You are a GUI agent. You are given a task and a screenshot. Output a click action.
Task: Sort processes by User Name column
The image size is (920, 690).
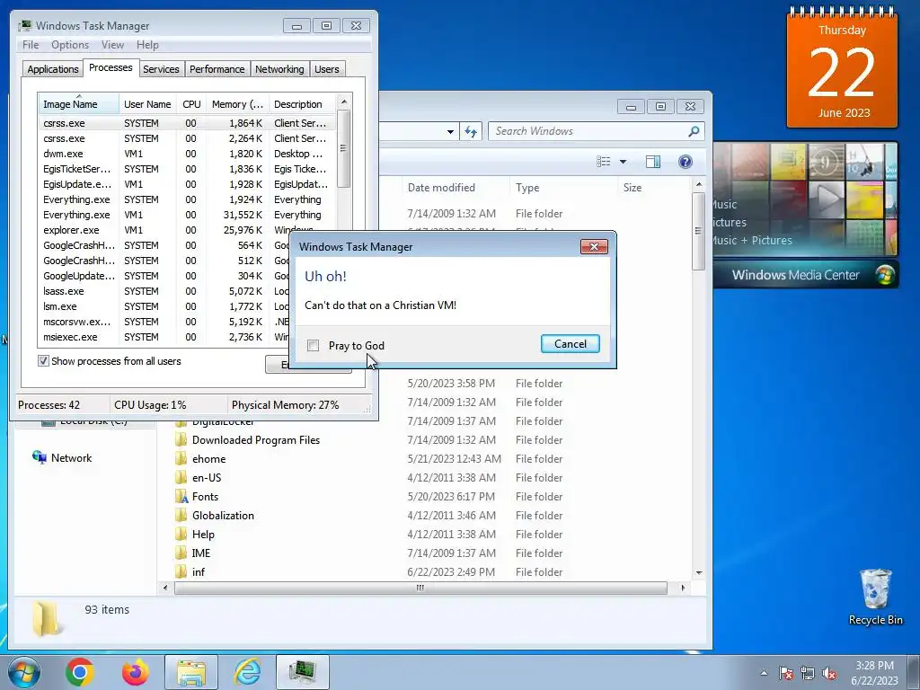click(x=147, y=104)
